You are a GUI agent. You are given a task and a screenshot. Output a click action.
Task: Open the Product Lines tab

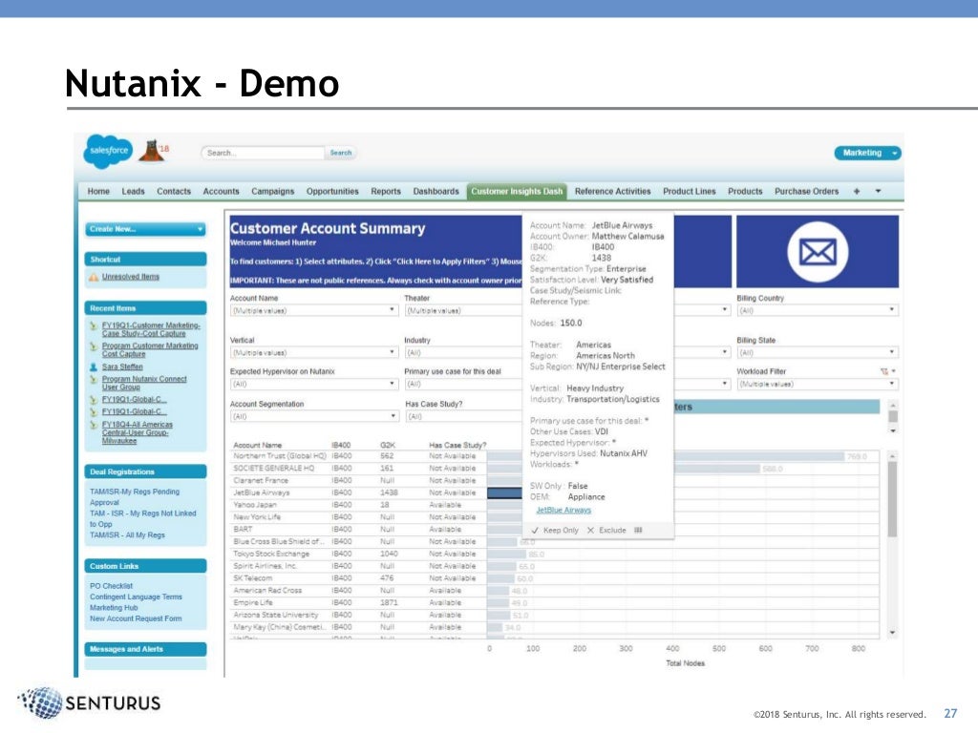coord(690,191)
